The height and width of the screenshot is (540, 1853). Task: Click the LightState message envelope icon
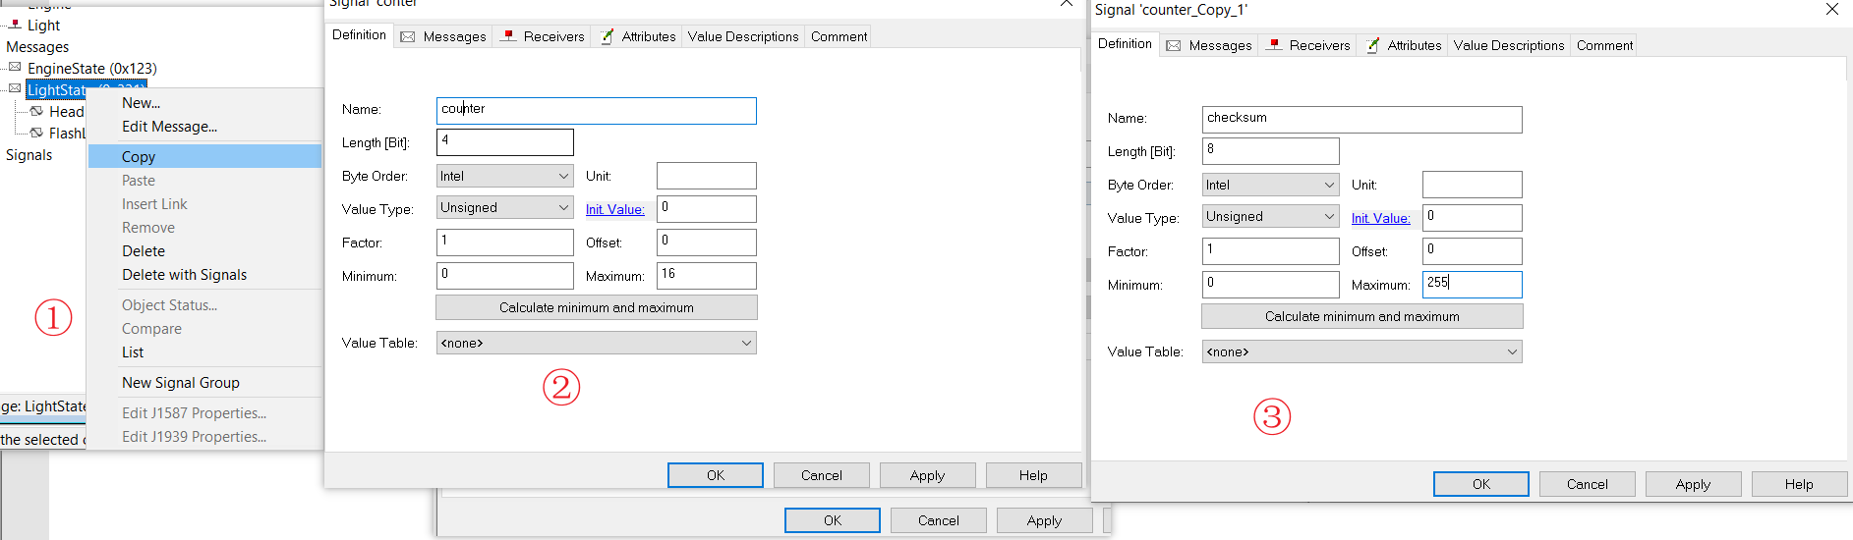tap(15, 89)
